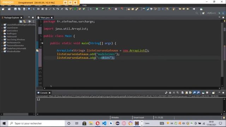
Task: Click the Open Task toolbar icon
Action: coord(133,9)
